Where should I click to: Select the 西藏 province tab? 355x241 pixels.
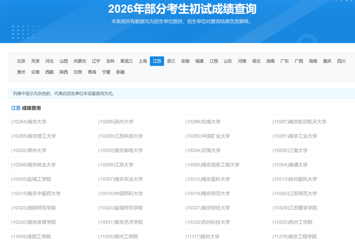click(50, 72)
